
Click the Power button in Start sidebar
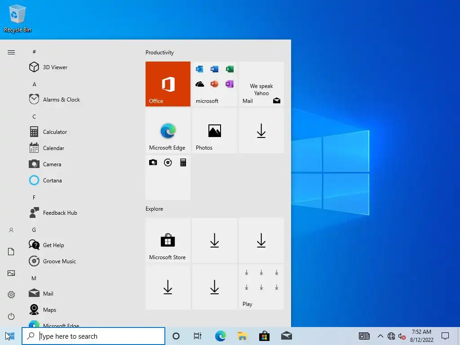(x=11, y=316)
